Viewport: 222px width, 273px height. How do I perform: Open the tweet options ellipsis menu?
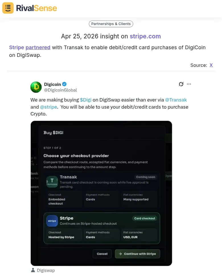click(189, 84)
